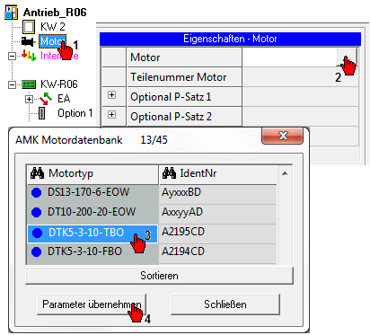The width and height of the screenshot is (370, 335).
Task: Select KW 2 in the tree
Action: (53, 27)
